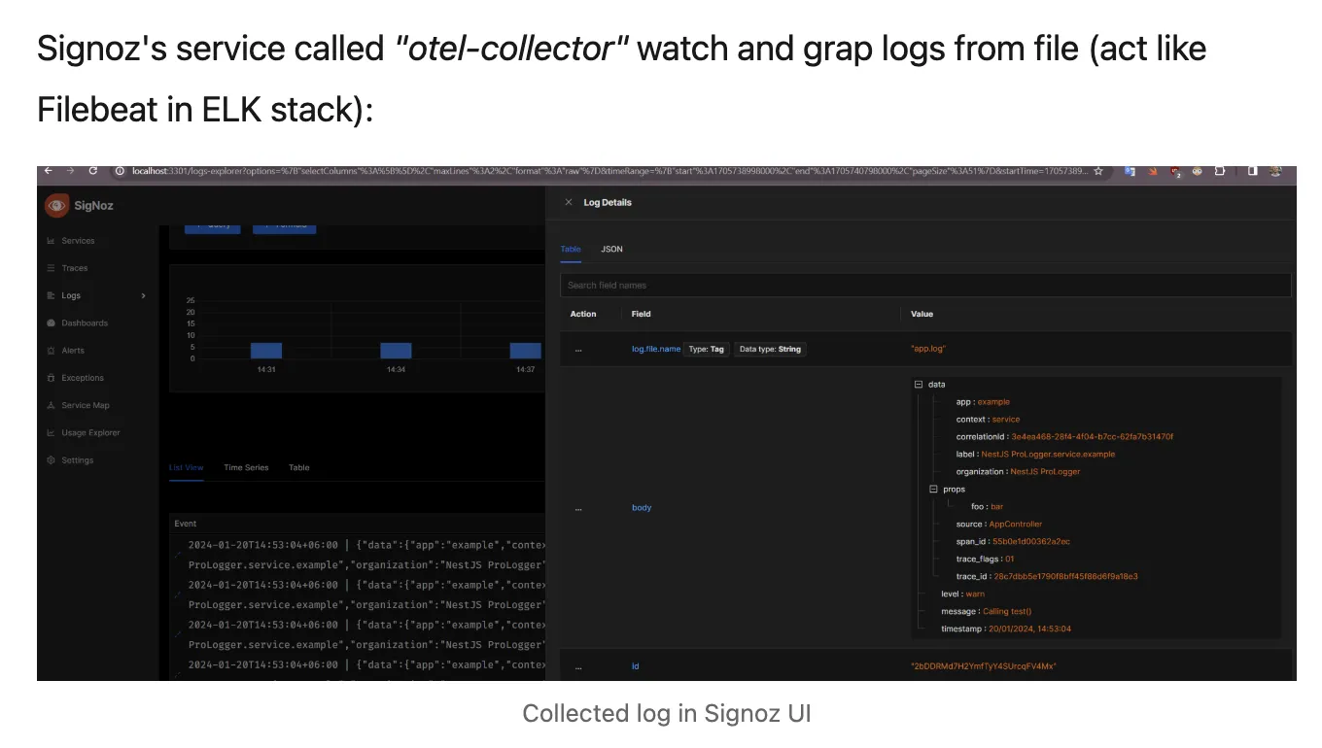Click the Event column header in list
1322x748 pixels.
[x=186, y=524]
